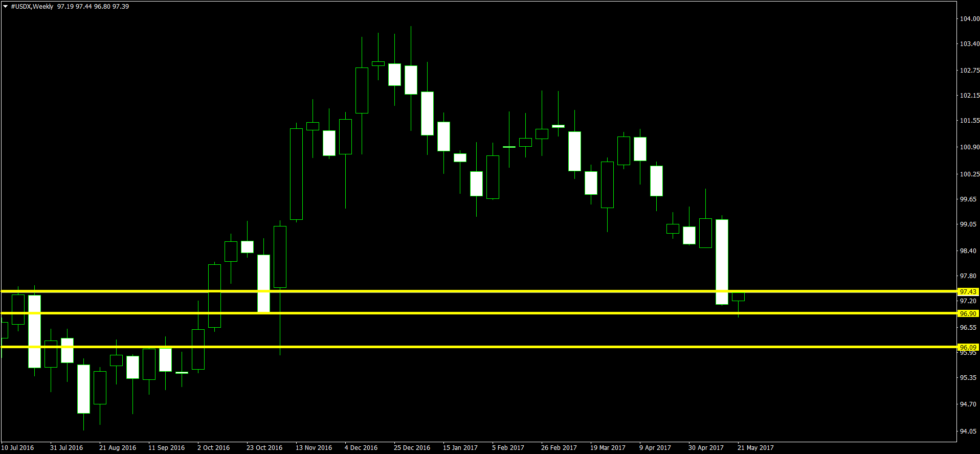Click the 13 Nov 2016 date label
This screenshot has width=980, height=454.
[314, 448]
